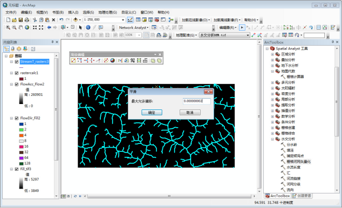Click the Cut scissors icon
This screenshot has height=208, width=342.
pos(35,20)
